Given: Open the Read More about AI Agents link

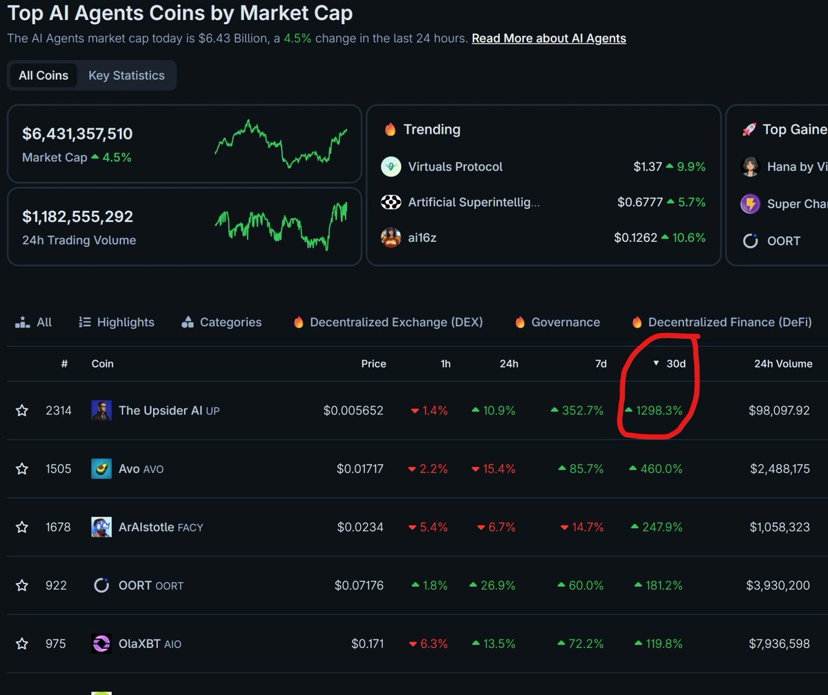Looking at the screenshot, I should point(549,38).
